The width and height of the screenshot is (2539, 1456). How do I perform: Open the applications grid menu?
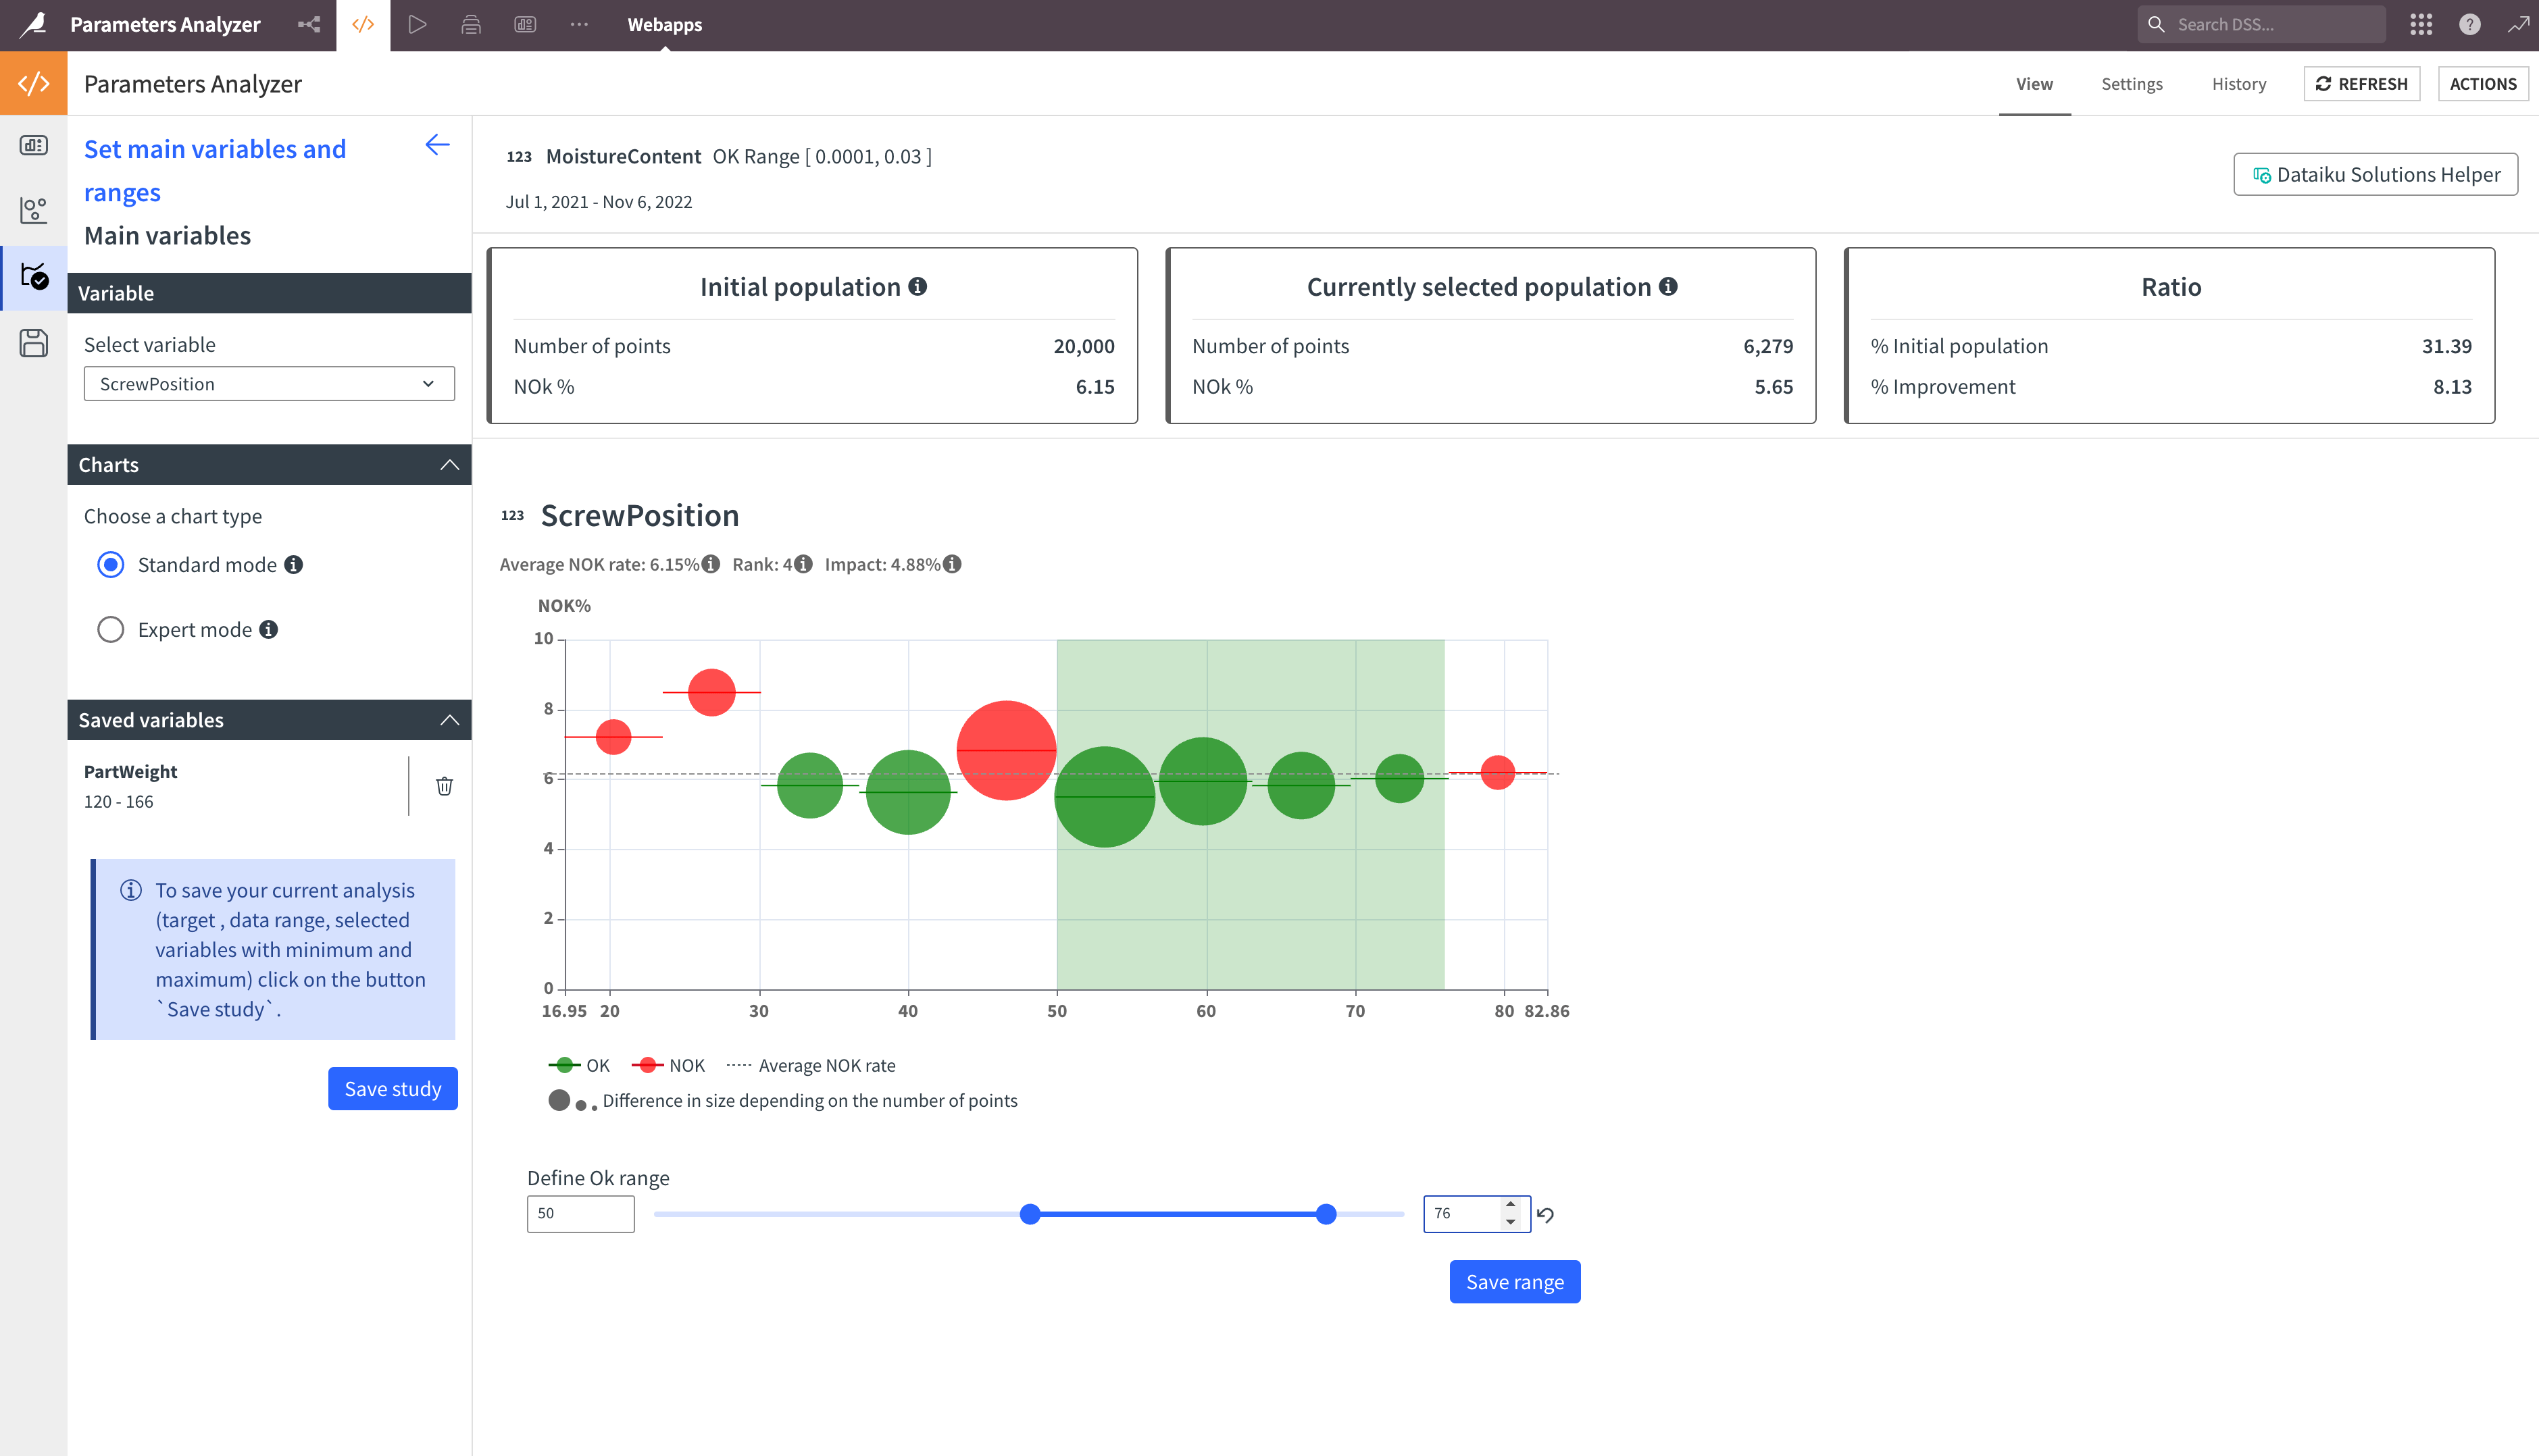(2421, 24)
